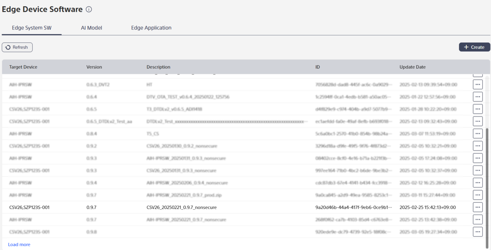
Task: Open the more options menu for the 0.6.5_DTDLv2_Test_aa row
Action: point(478,121)
